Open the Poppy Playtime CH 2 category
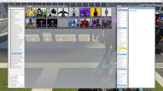163x91 pixels. [x=16, y=26]
